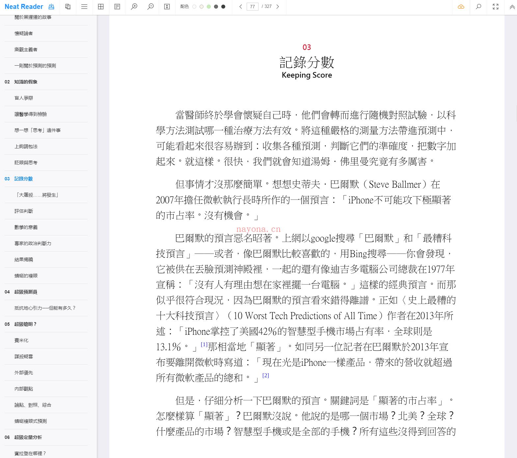The image size is (517, 458).
Task: Select the green color theme swatch
Action: (x=209, y=7)
